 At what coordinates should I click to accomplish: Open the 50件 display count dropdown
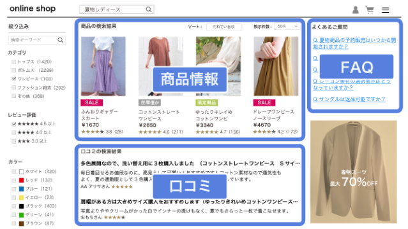pyautogui.click(x=287, y=27)
